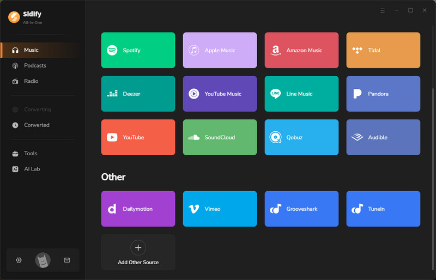Click the Tidal diamond logo icon

pos(357,50)
